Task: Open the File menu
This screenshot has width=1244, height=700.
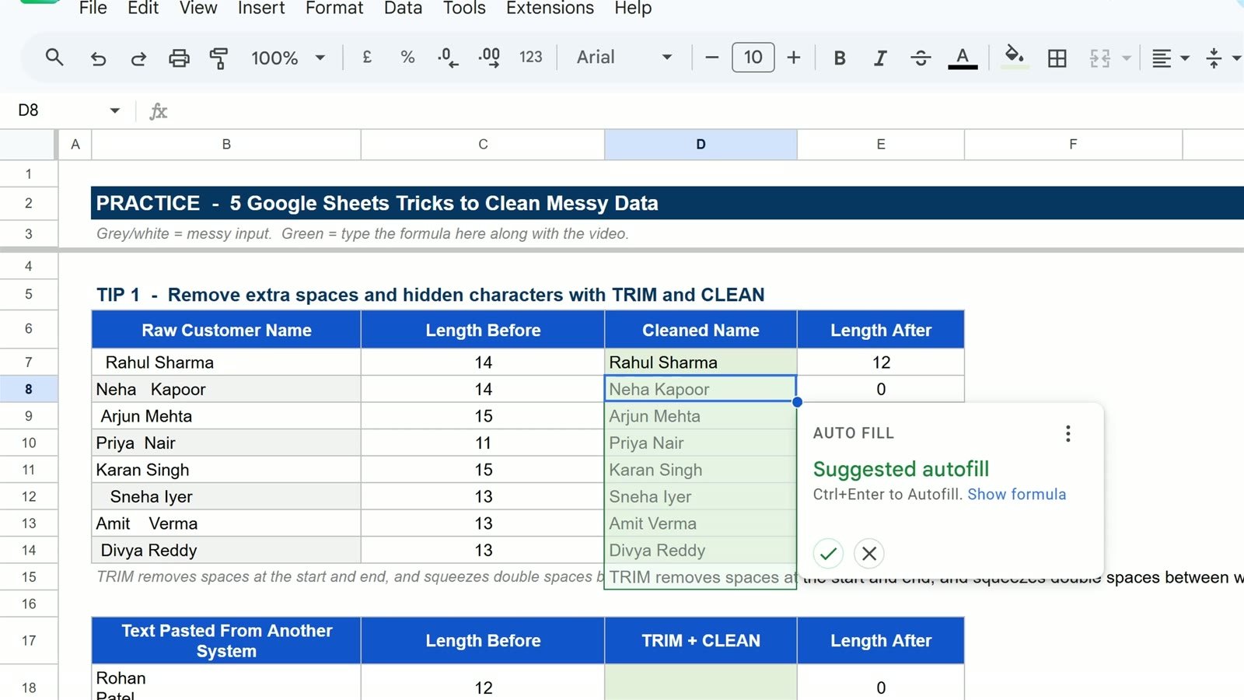Action: point(93,9)
